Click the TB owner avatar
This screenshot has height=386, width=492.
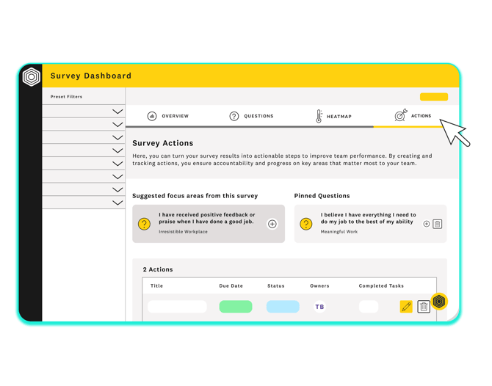(319, 307)
